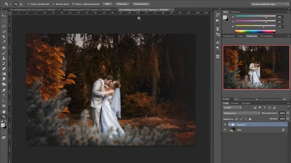Select the Crop tool
291x163 pixels.
click(x=4, y=37)
